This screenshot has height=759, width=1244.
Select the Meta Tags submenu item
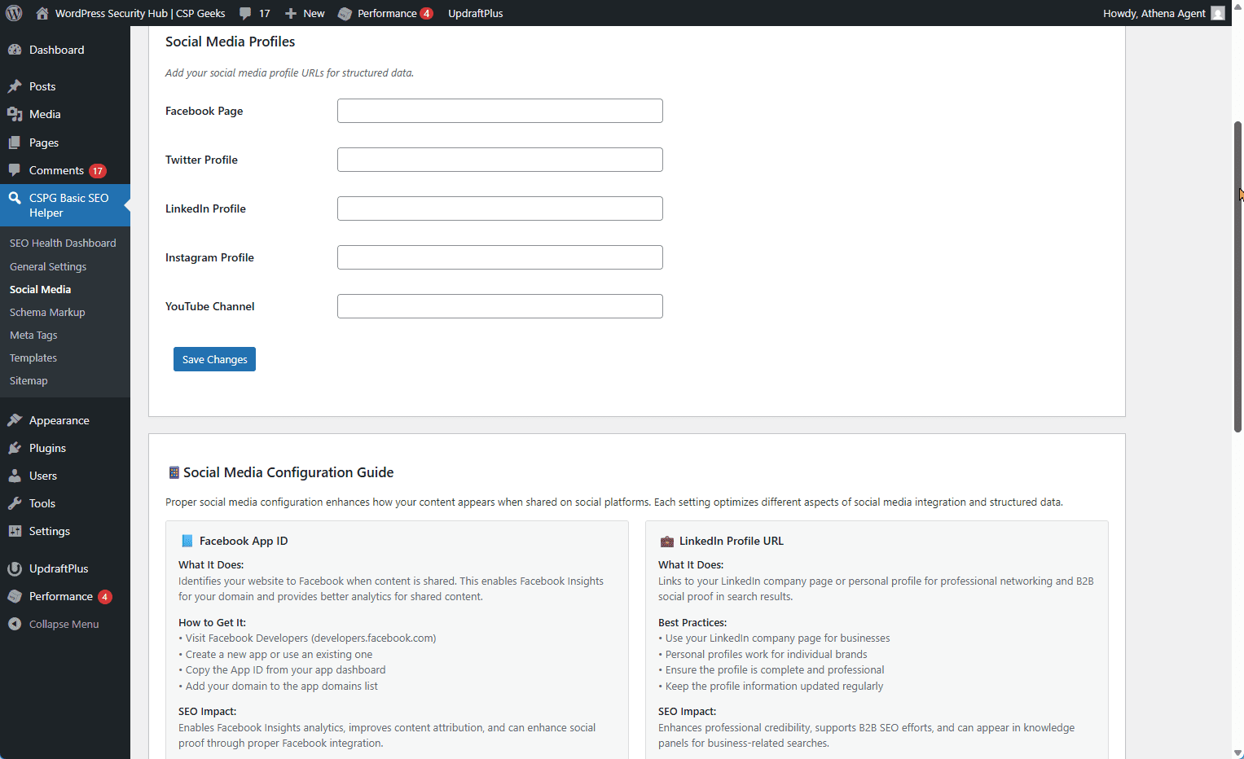coord(33,335)
